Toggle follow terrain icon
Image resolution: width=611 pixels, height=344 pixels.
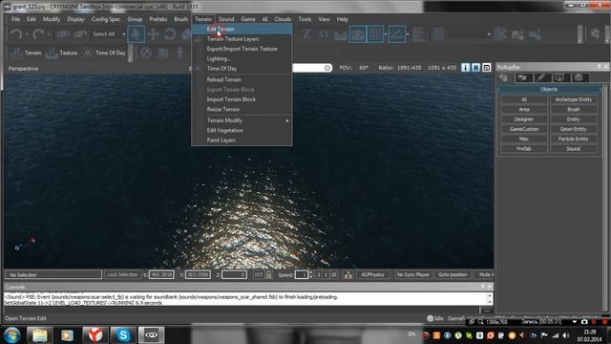tap(341, 34)
